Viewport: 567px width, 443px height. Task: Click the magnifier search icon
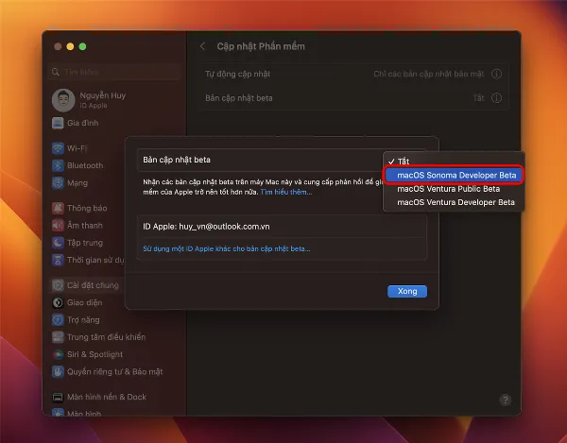(x=56, y=72)
